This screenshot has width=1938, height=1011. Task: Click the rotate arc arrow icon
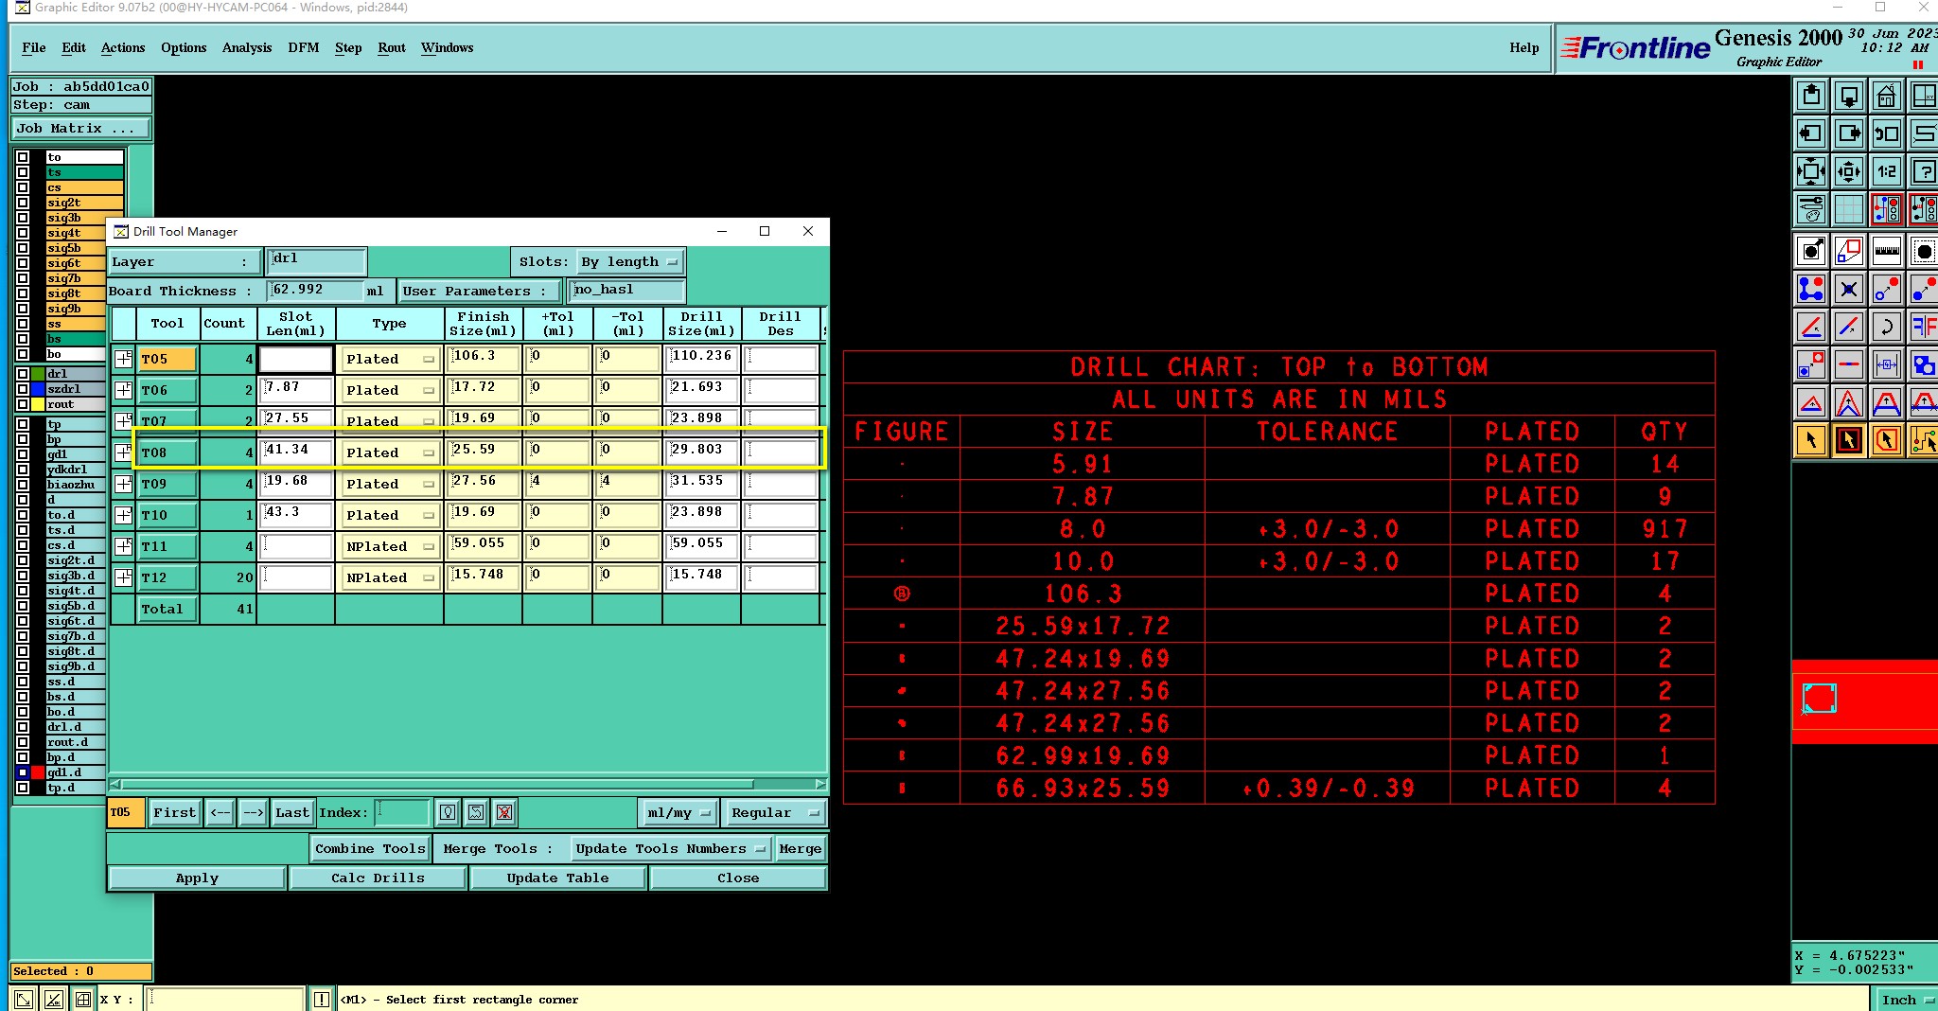[x=1886, y=327]
